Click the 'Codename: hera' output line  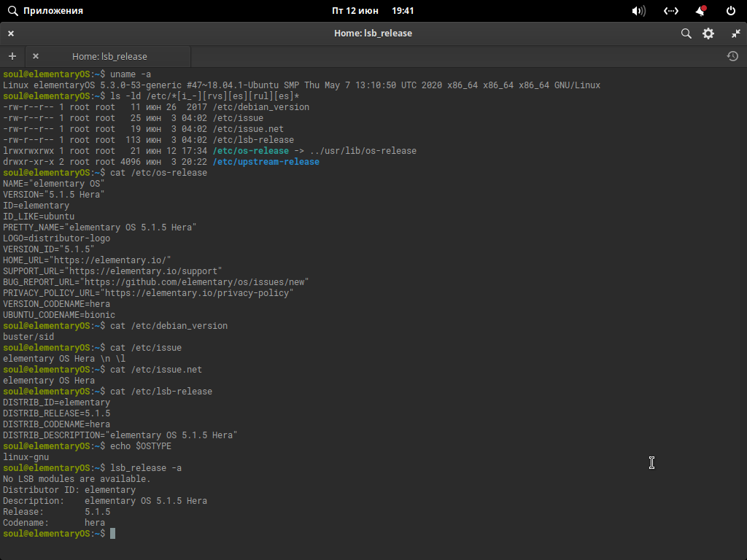click(x=54, y=522)
